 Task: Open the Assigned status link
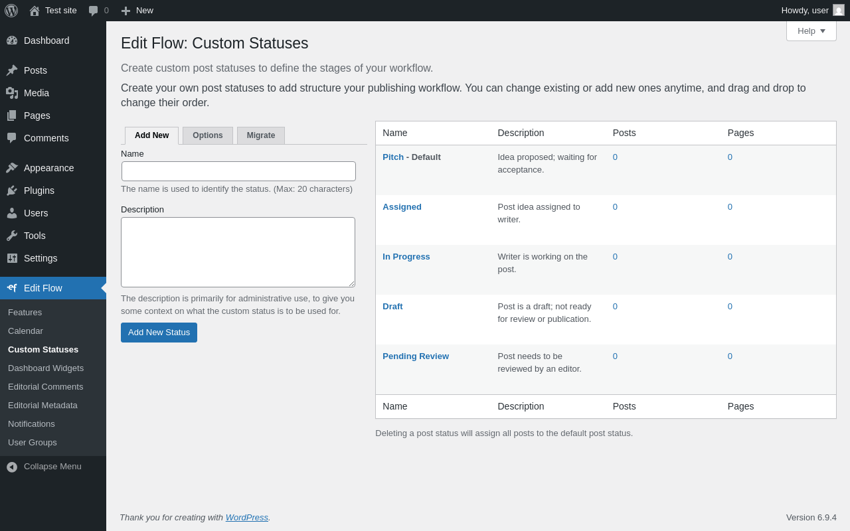402,206
